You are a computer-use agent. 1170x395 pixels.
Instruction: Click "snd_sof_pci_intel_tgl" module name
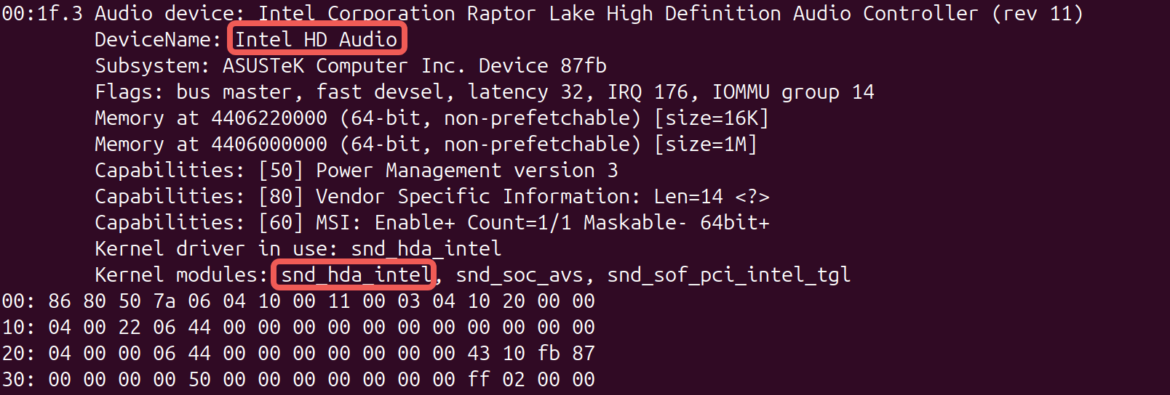click(728, 274)
